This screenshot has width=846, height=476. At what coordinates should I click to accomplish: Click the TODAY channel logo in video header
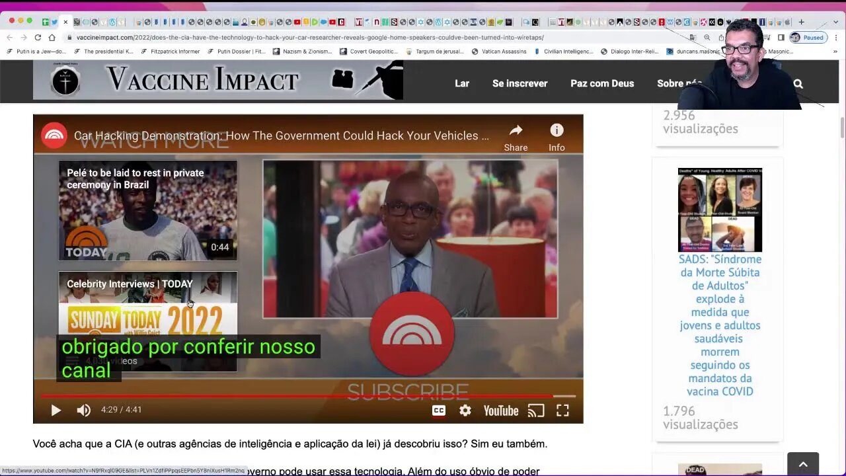pyautogui.click(x=54, y=136)
